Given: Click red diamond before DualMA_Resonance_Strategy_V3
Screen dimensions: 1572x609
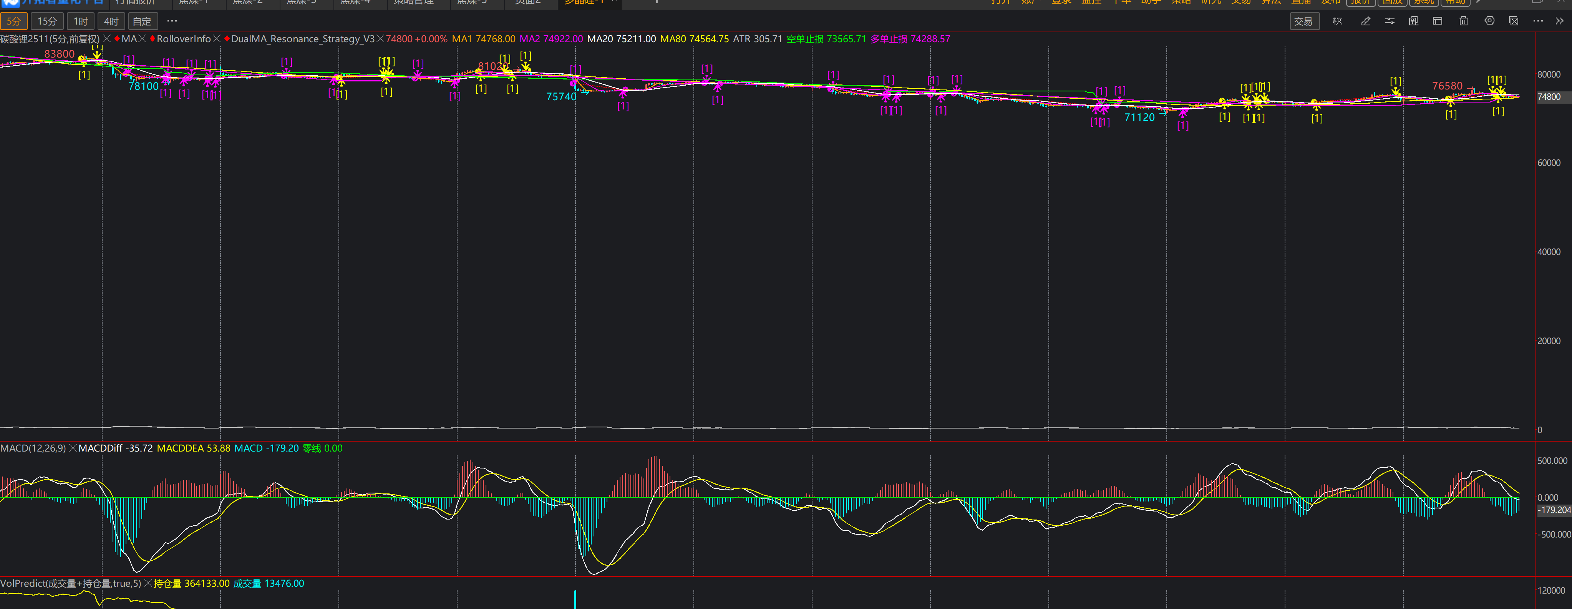Looking at the screenshot, I should coord(227,39).
